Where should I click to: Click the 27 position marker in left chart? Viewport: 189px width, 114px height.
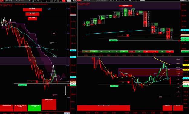tap(32, 82)
